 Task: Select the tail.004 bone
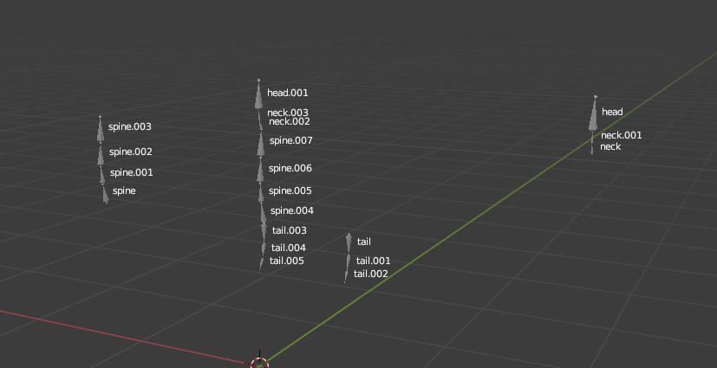click(264, 249)
